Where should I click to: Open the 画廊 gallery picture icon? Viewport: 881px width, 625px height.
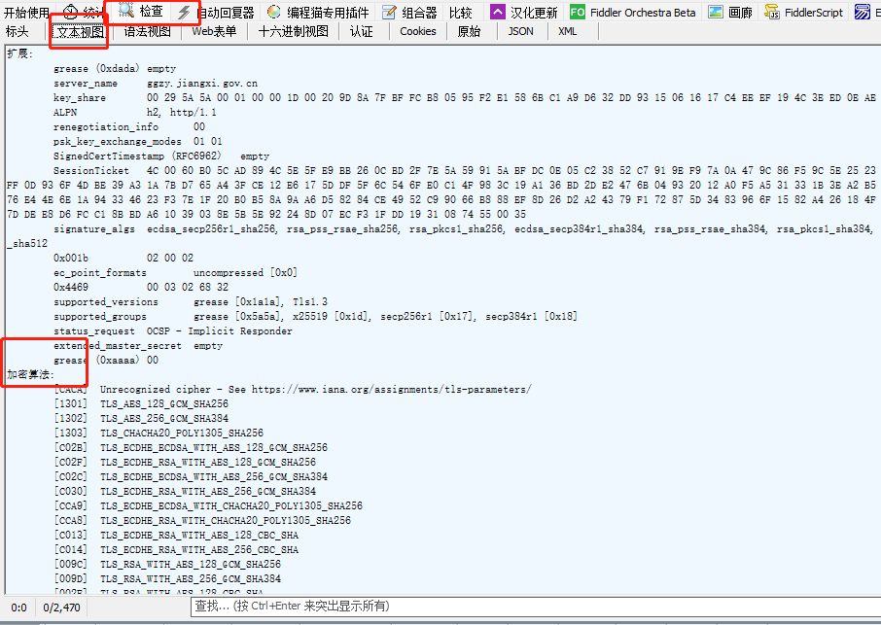click(x=716, y=12)
